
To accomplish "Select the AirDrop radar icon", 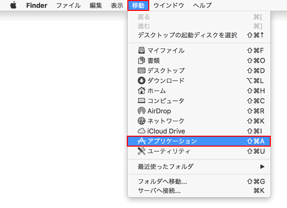I will click(x=141, y=111).
